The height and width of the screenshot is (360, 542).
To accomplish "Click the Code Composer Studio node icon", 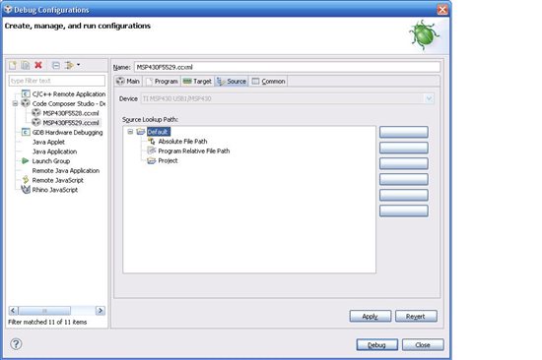I will (x=26, y=103).
